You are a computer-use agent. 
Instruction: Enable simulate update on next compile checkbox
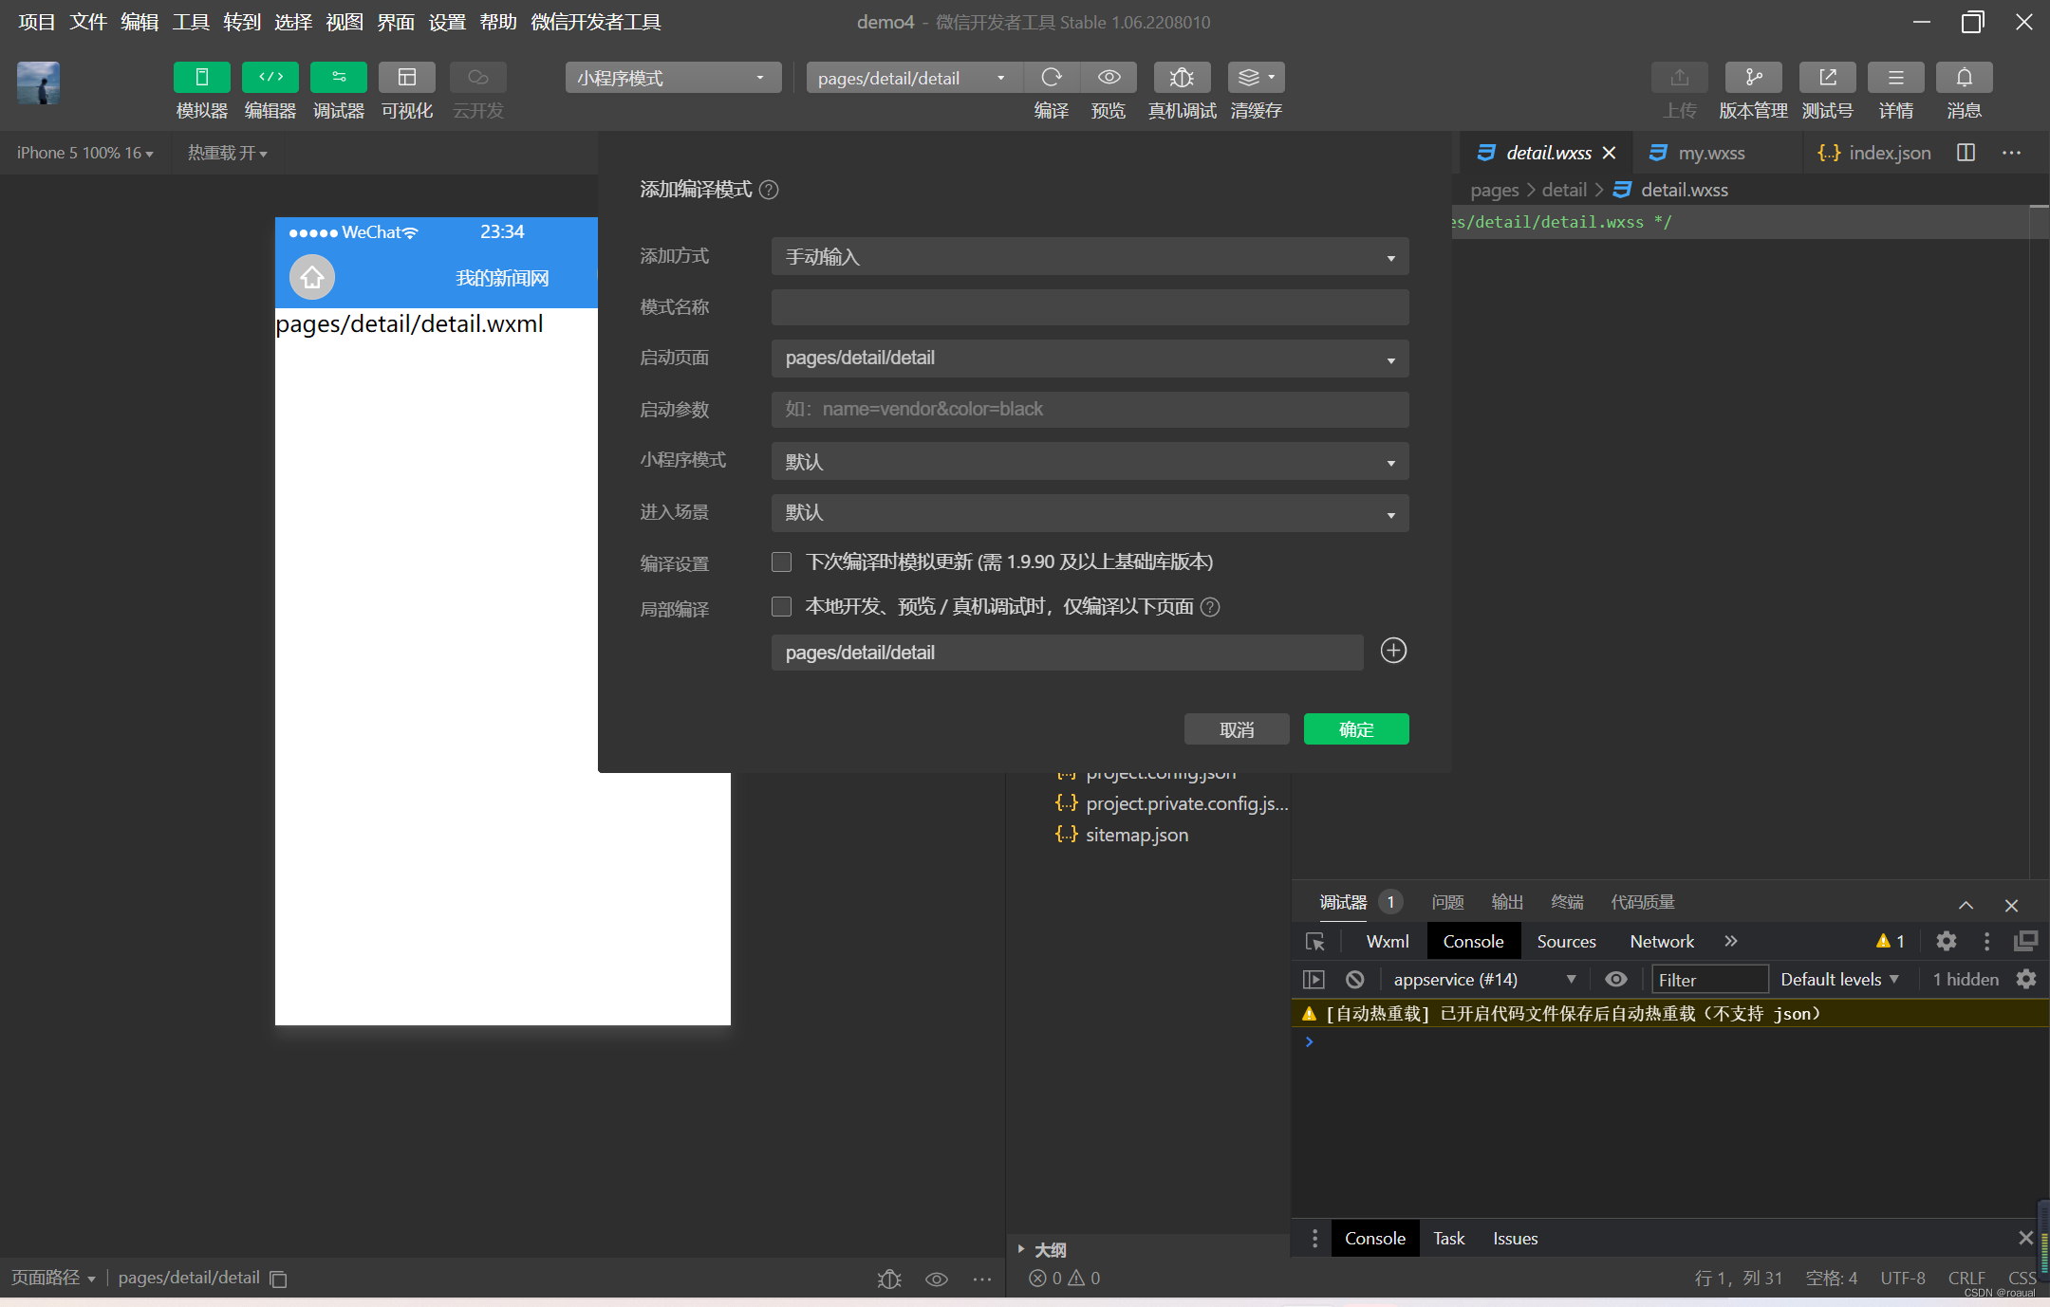[x=781, y=562]
